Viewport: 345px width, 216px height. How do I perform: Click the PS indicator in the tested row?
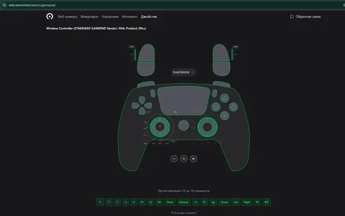tap(257, 202)
